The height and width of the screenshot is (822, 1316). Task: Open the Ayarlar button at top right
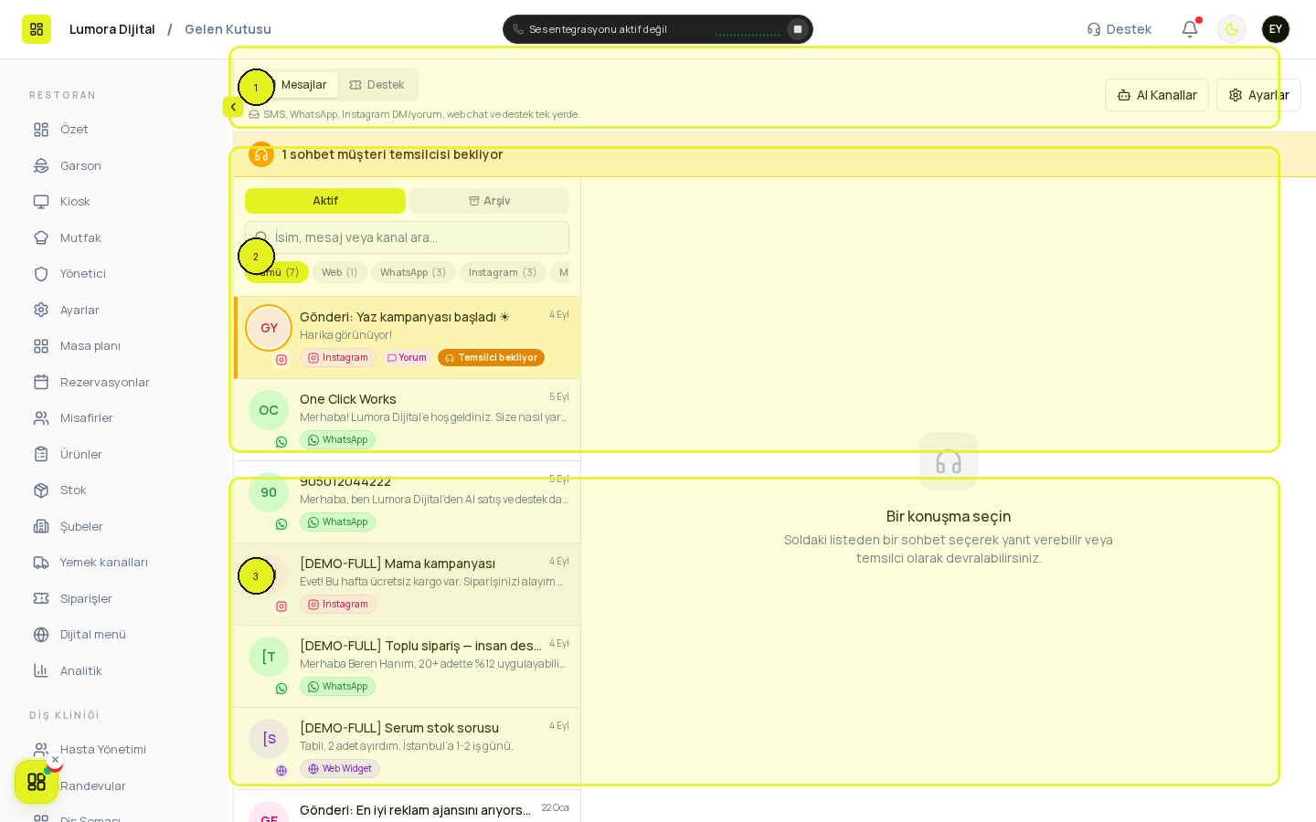(x=1258, y=95)
